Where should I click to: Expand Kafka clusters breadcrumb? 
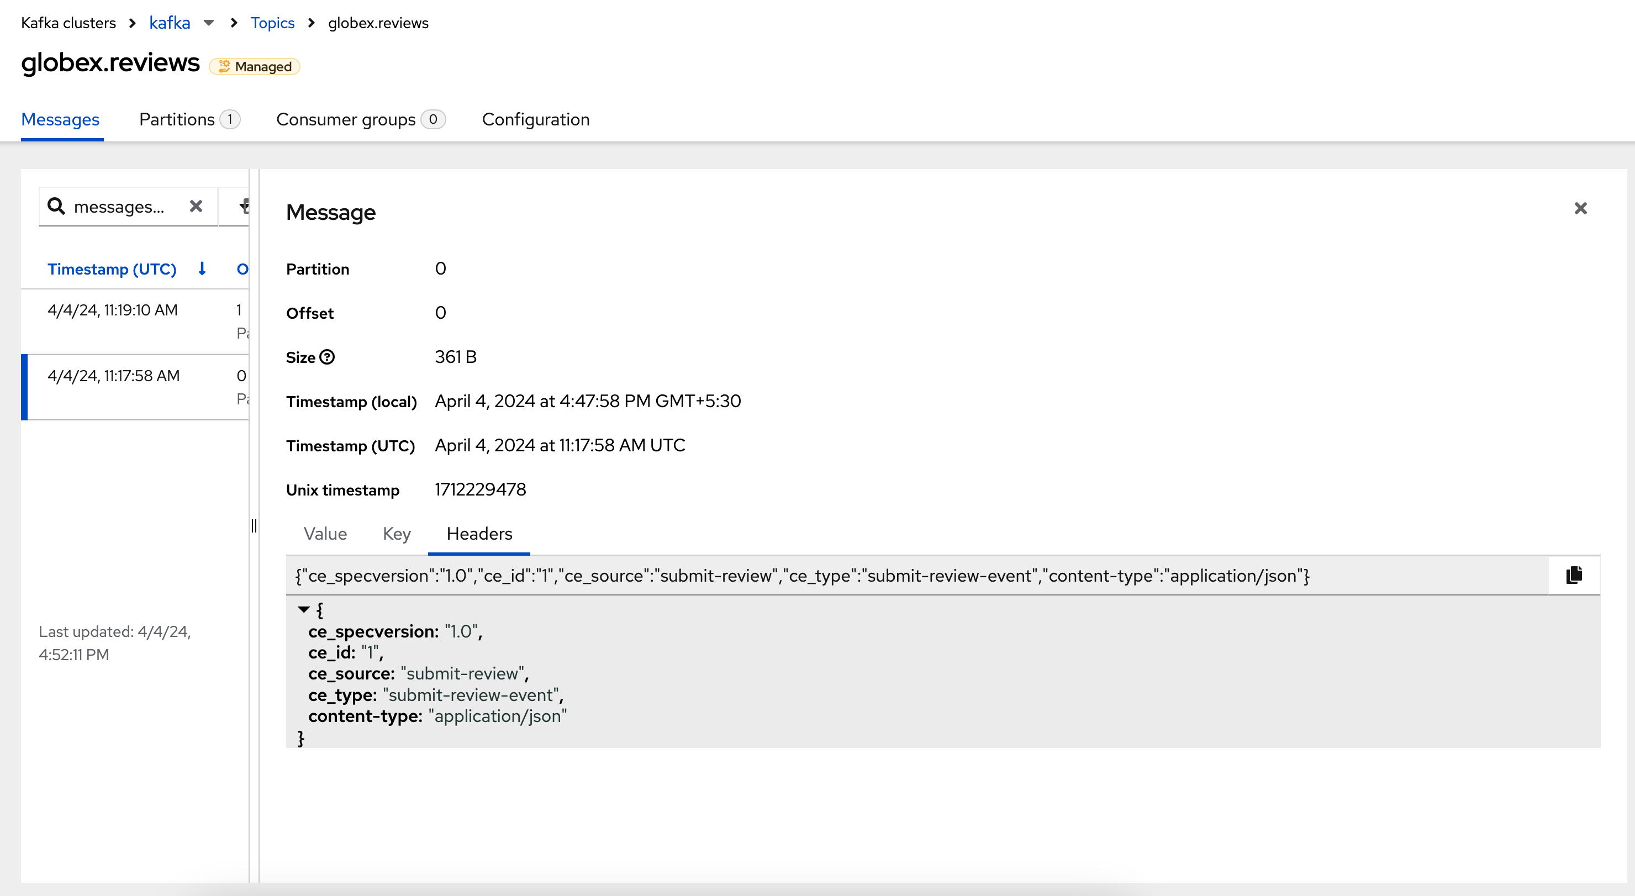click(209, 22)
